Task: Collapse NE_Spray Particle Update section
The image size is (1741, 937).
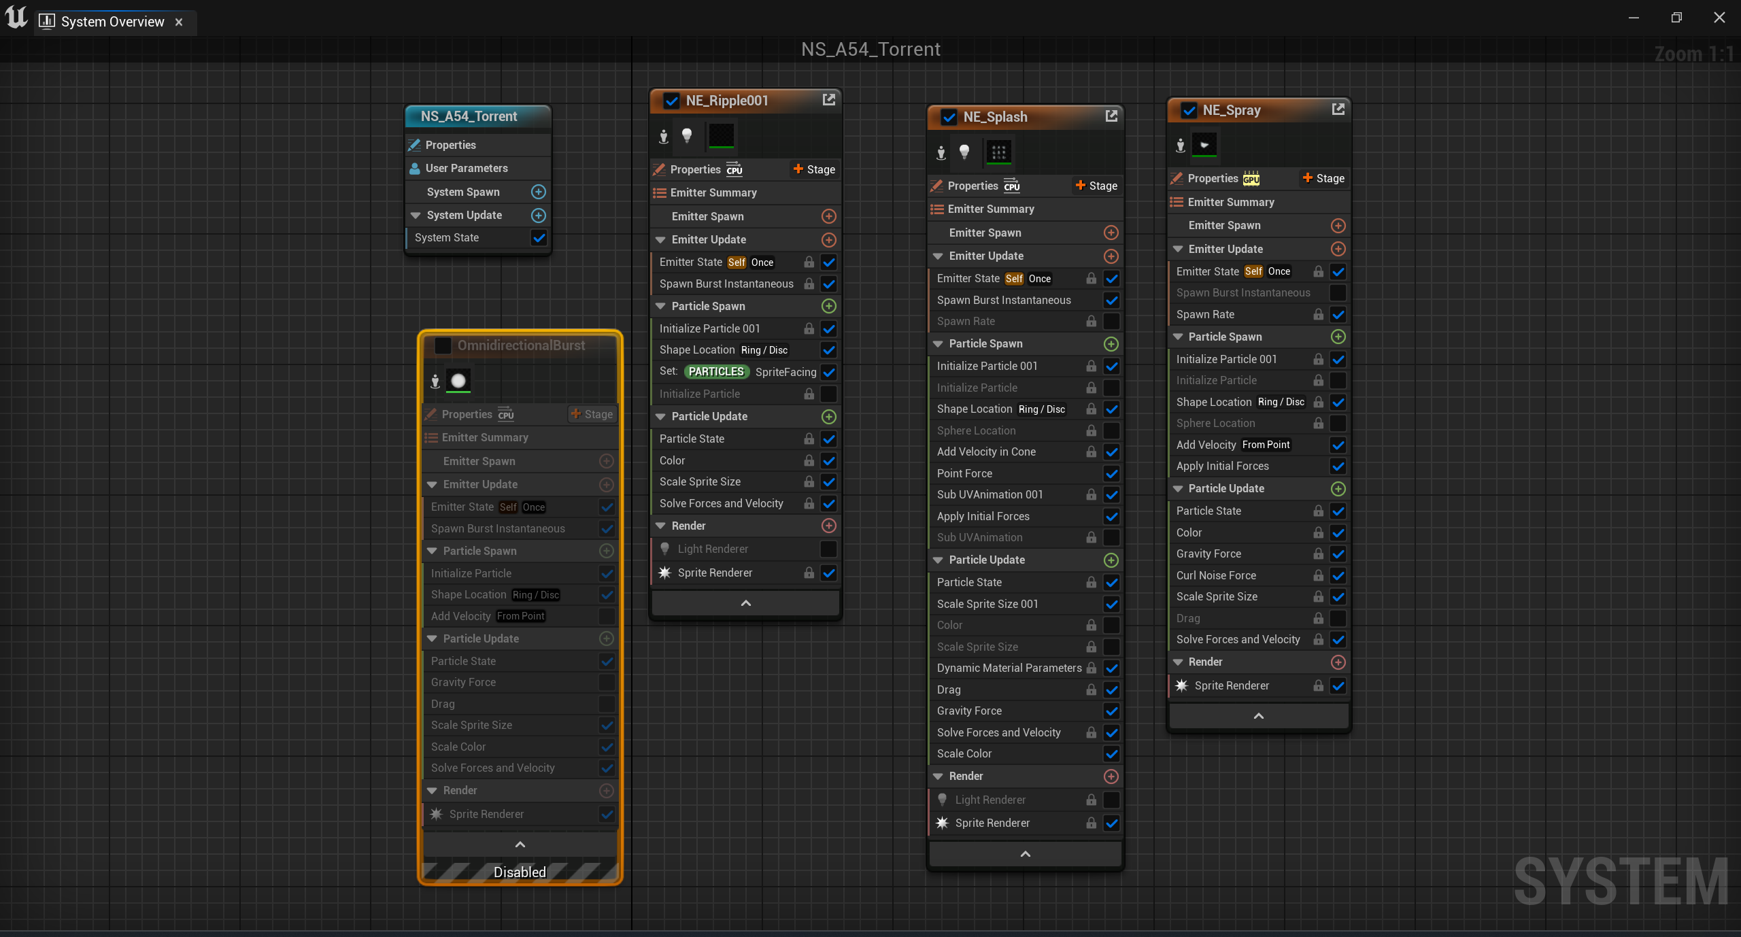Action: pyautogui.click(x=1177, y=488)
